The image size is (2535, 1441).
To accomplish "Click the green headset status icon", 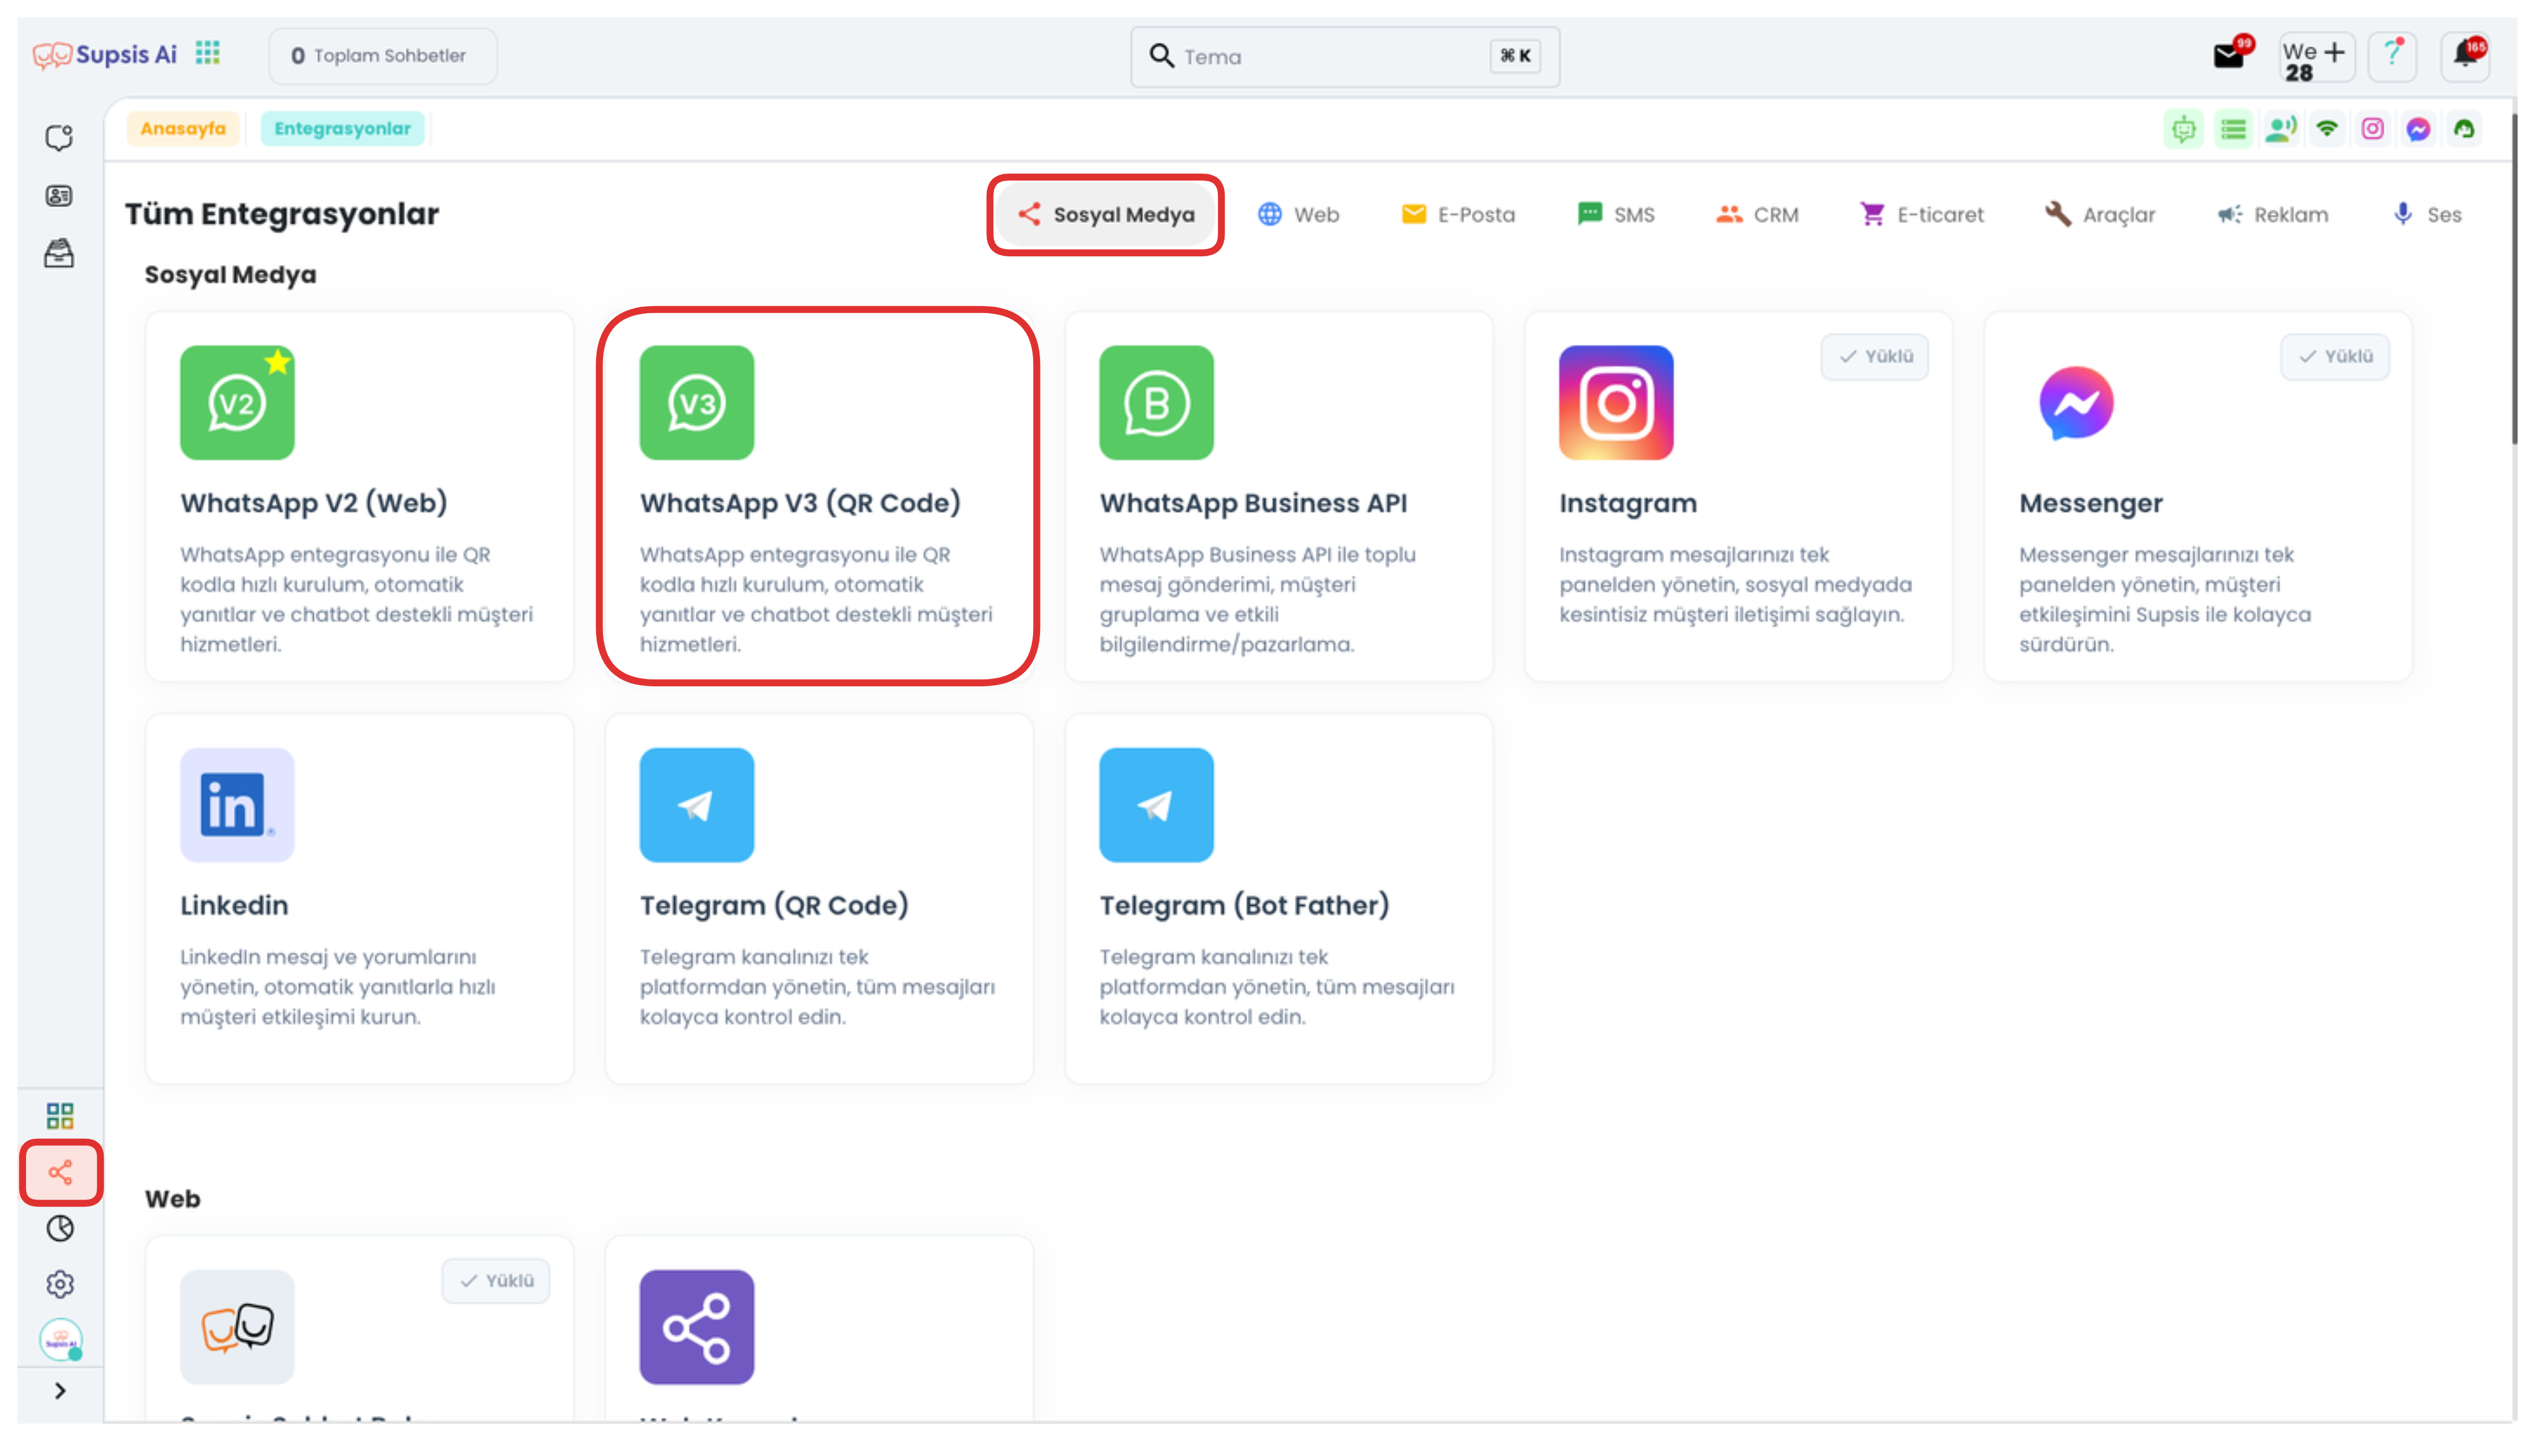I will (x=2464, y=128).
